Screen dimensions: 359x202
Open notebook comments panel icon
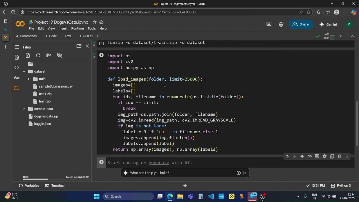tap(269, 24)
